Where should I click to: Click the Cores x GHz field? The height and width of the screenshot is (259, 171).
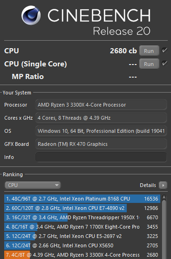coord(101,118)
